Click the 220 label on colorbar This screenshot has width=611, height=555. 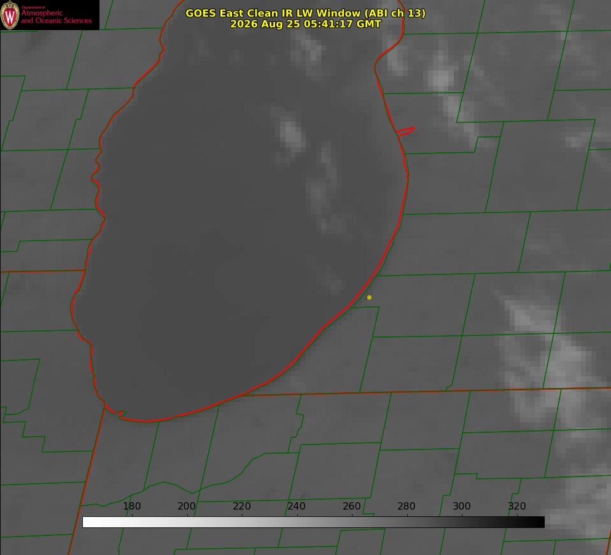(x=241, y=506)
